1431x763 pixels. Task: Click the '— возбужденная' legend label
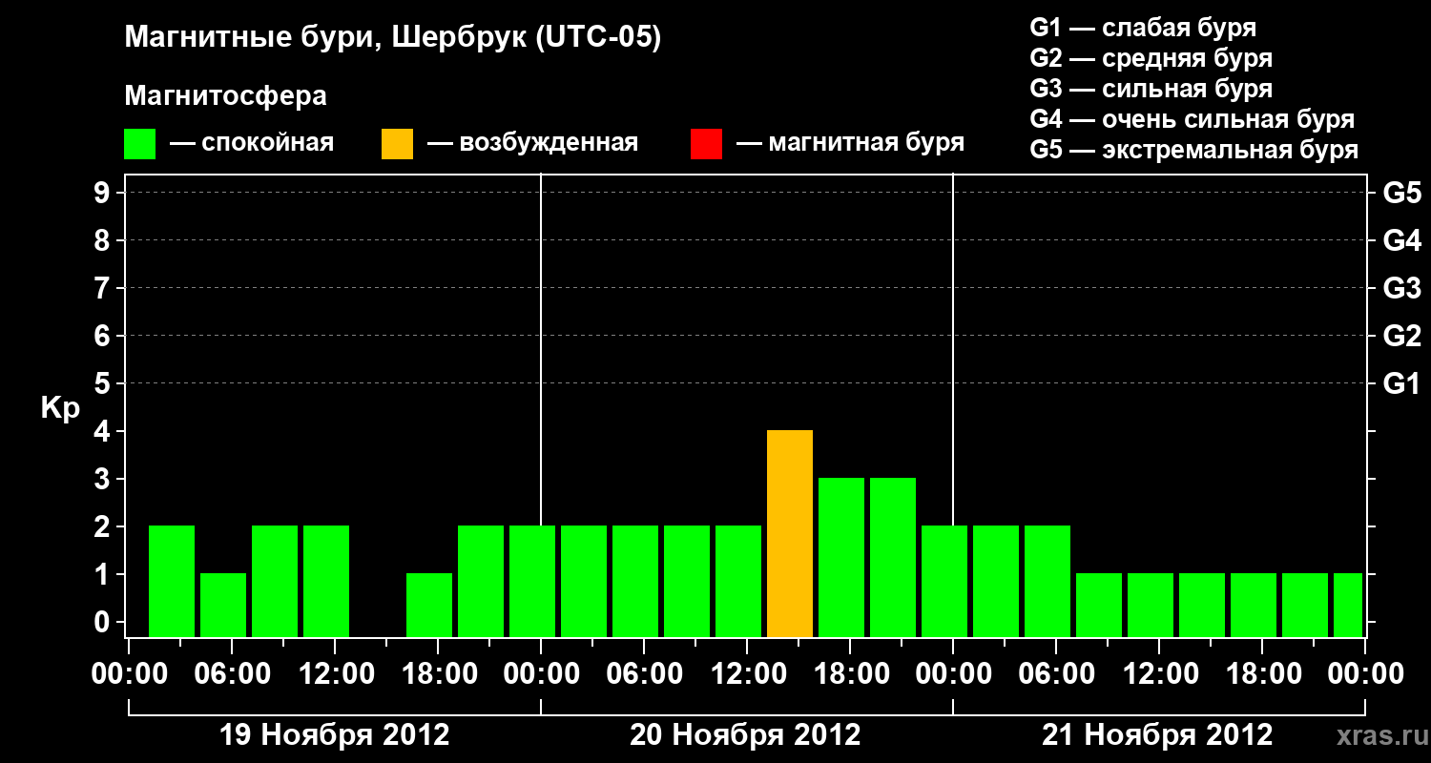pos(532,143)
